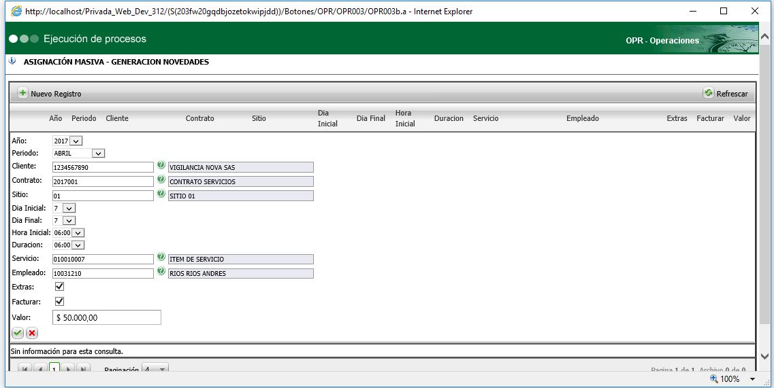Click the 'Sin información para esta consulta.' message

67,351
